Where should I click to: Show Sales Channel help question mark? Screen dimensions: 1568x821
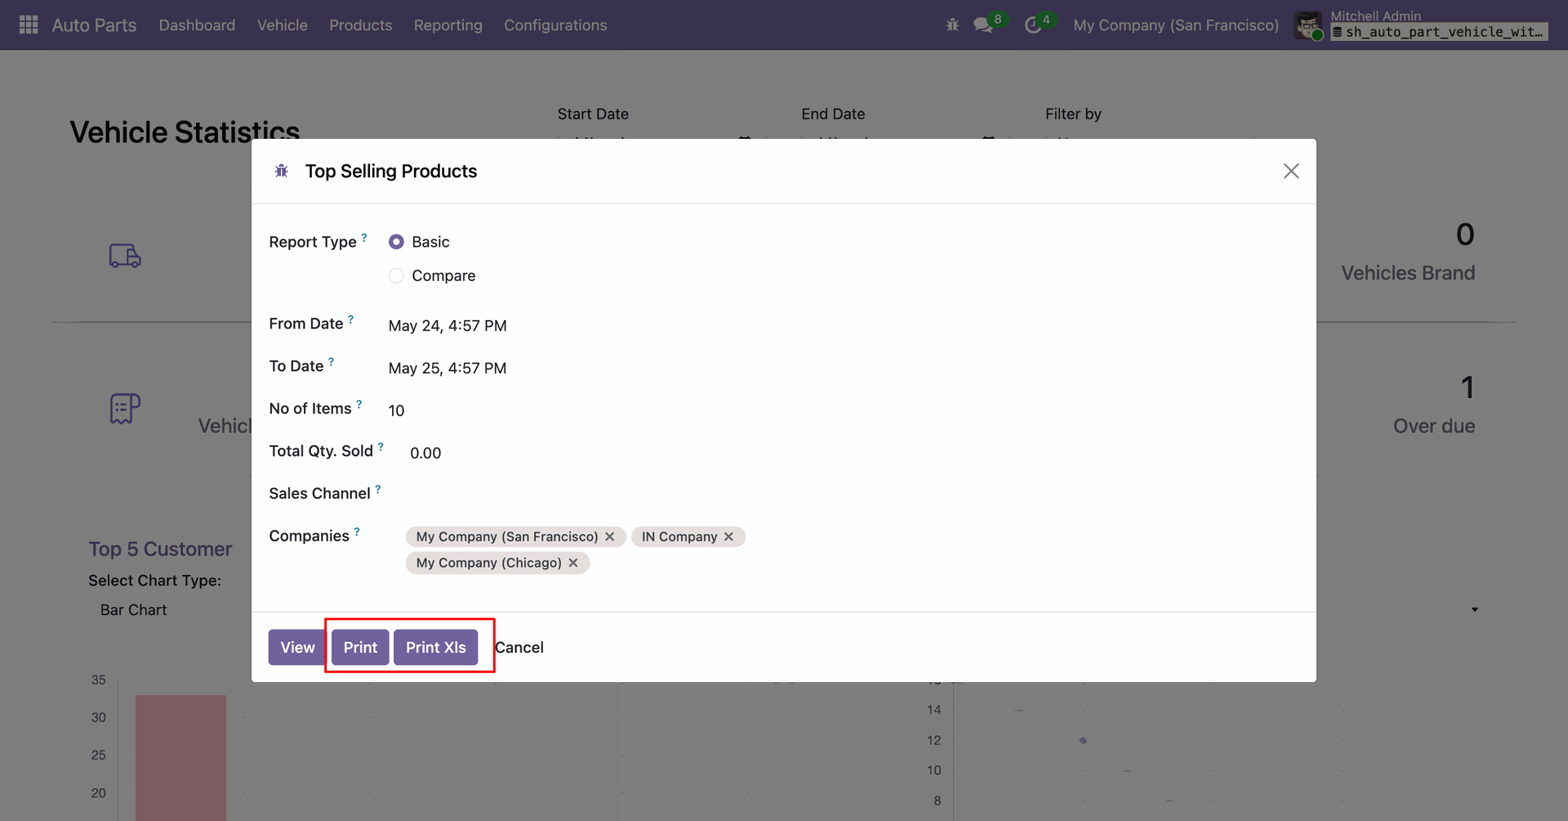click(x=378, y=489)
